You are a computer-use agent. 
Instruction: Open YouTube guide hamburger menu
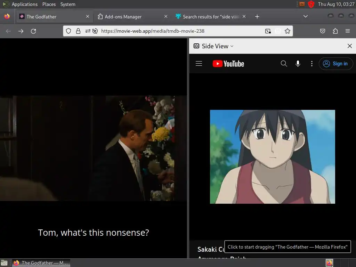click(199, 64)
